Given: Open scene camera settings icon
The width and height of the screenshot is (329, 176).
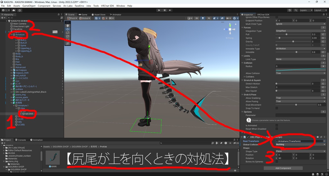Looking at the screenshot, I should (228, 18).
